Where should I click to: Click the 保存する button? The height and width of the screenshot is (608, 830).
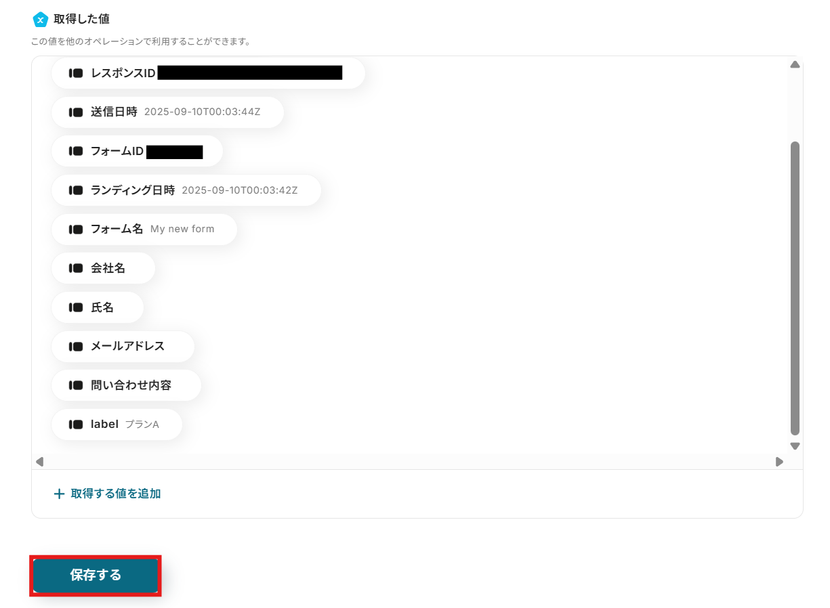96,576
